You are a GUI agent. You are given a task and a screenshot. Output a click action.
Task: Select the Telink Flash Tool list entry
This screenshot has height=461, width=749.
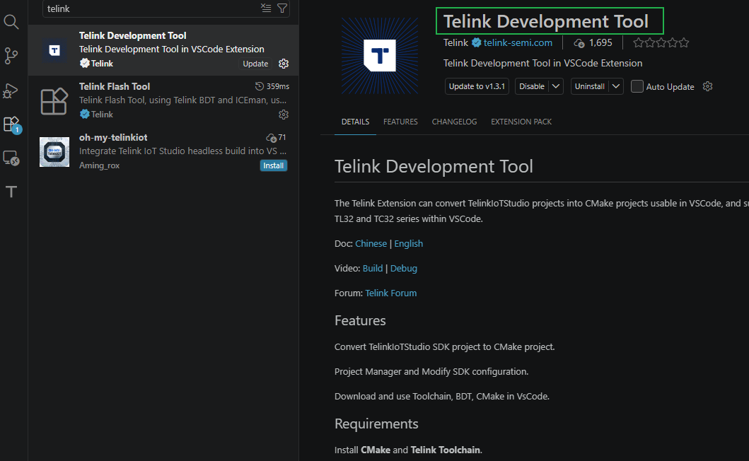click(x=163, y=101)
